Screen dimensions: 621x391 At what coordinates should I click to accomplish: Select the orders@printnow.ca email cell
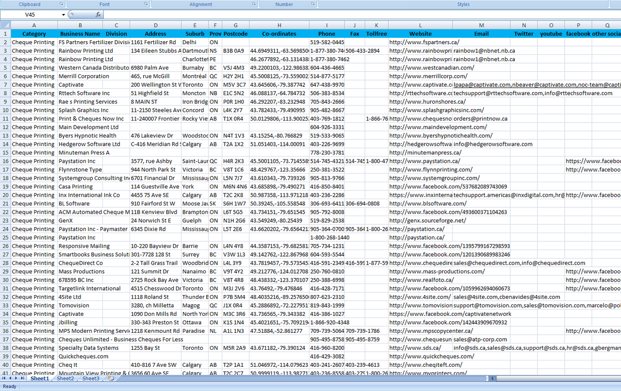(x=481, y=119)
